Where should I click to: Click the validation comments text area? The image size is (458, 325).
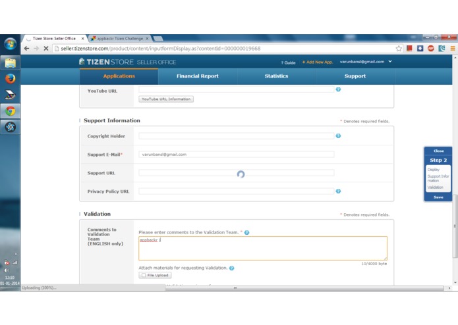pyautogui.click(x=263, y=248)
